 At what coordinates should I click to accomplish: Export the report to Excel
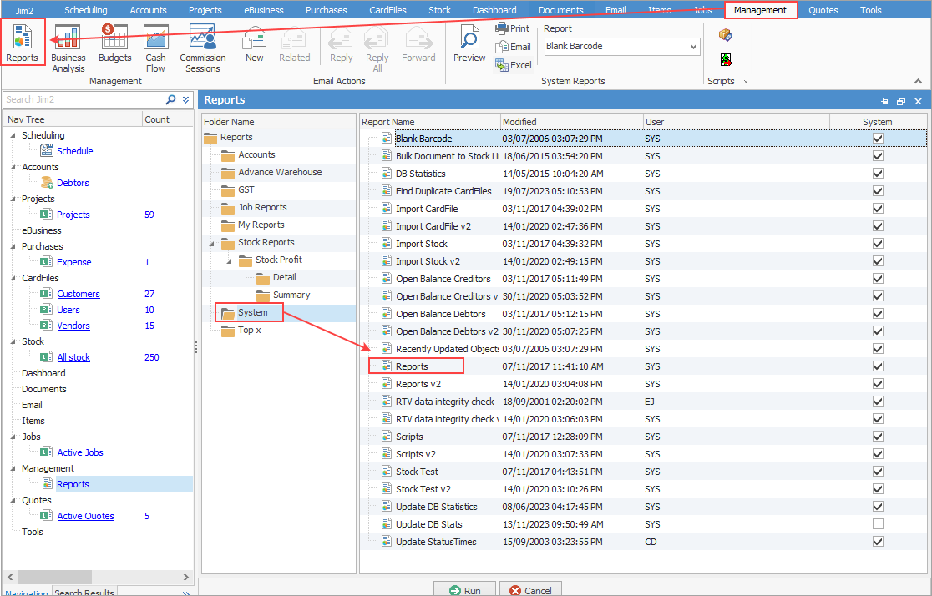coord(513,64)
